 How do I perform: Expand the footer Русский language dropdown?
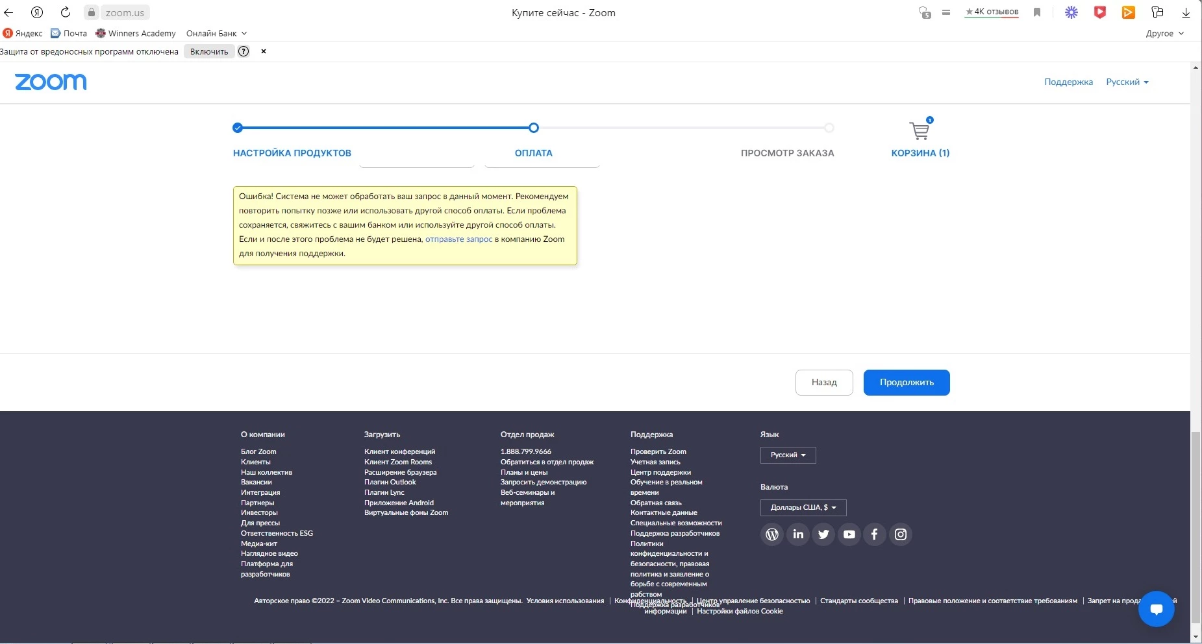(788, 455)
